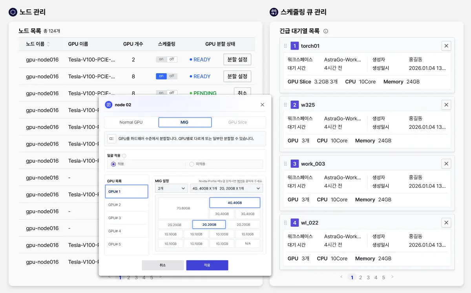471x293 pixels.
Task: Click the node 02 dialog title icon
Action: (x=108, y=105)
